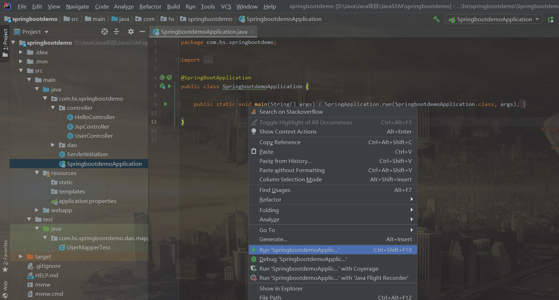
Task: Click run gutter arrow on line 9
Action: [166, 104]
